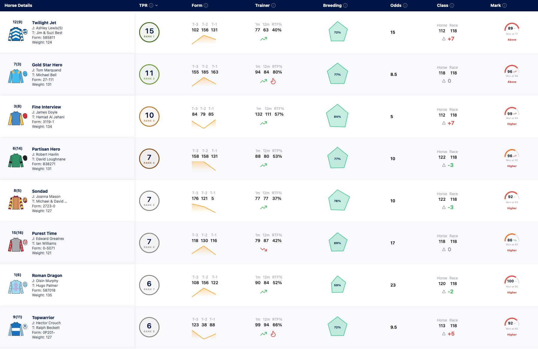The height and width of the screenshot is (349, 538).
Task: Sort by the Horse Details column header
Action: 18,5
